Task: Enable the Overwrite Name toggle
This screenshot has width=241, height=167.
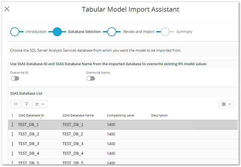Action: (x=91, y=78)
